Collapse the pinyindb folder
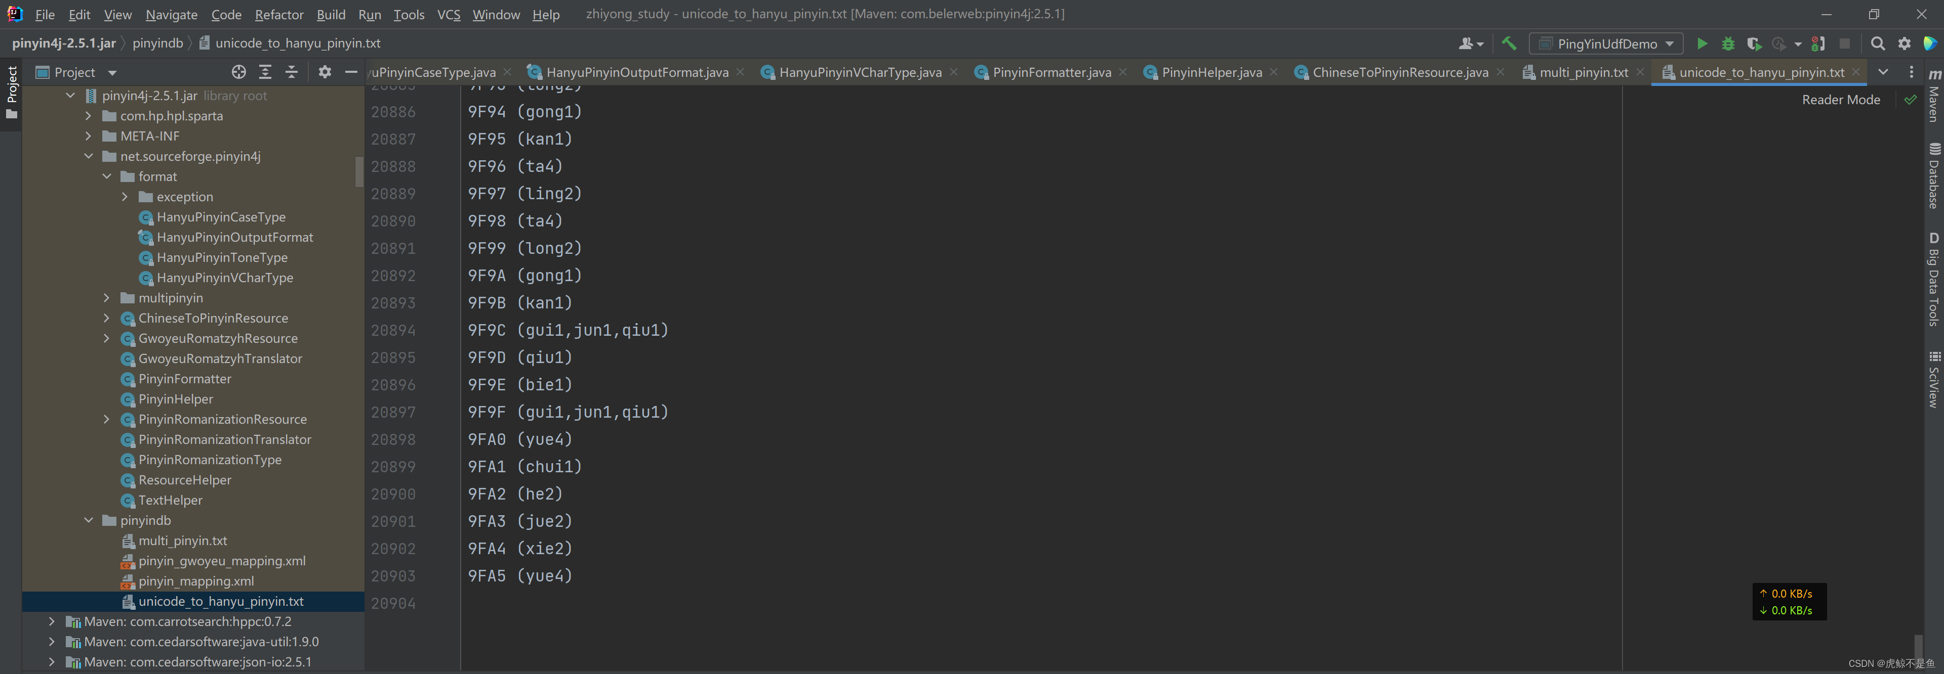Image resolution: width=1944 pixels, height=674 pixels. 88,520
